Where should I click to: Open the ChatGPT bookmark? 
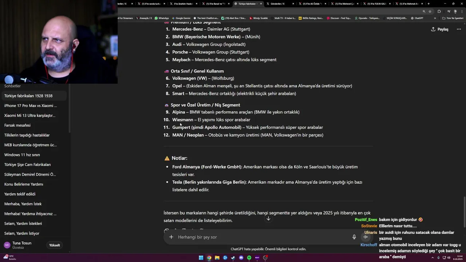click(417, 18)
